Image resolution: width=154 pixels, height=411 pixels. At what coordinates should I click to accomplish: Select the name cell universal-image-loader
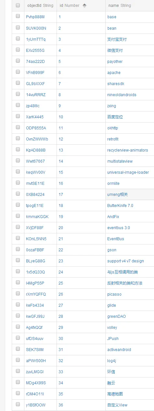(x=128, y=172)
